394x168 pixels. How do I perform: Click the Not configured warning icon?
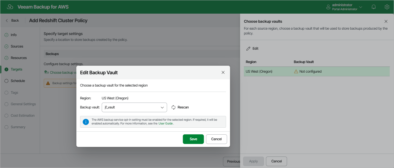(x=296, y=72)
